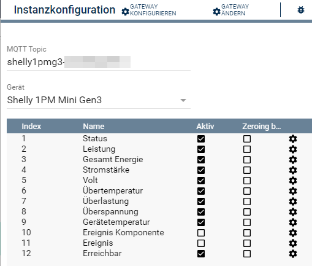Screen dimensions: 312x266
Task: Open gear settings for Ereignis Komponente row
Action: click(293, 233)
